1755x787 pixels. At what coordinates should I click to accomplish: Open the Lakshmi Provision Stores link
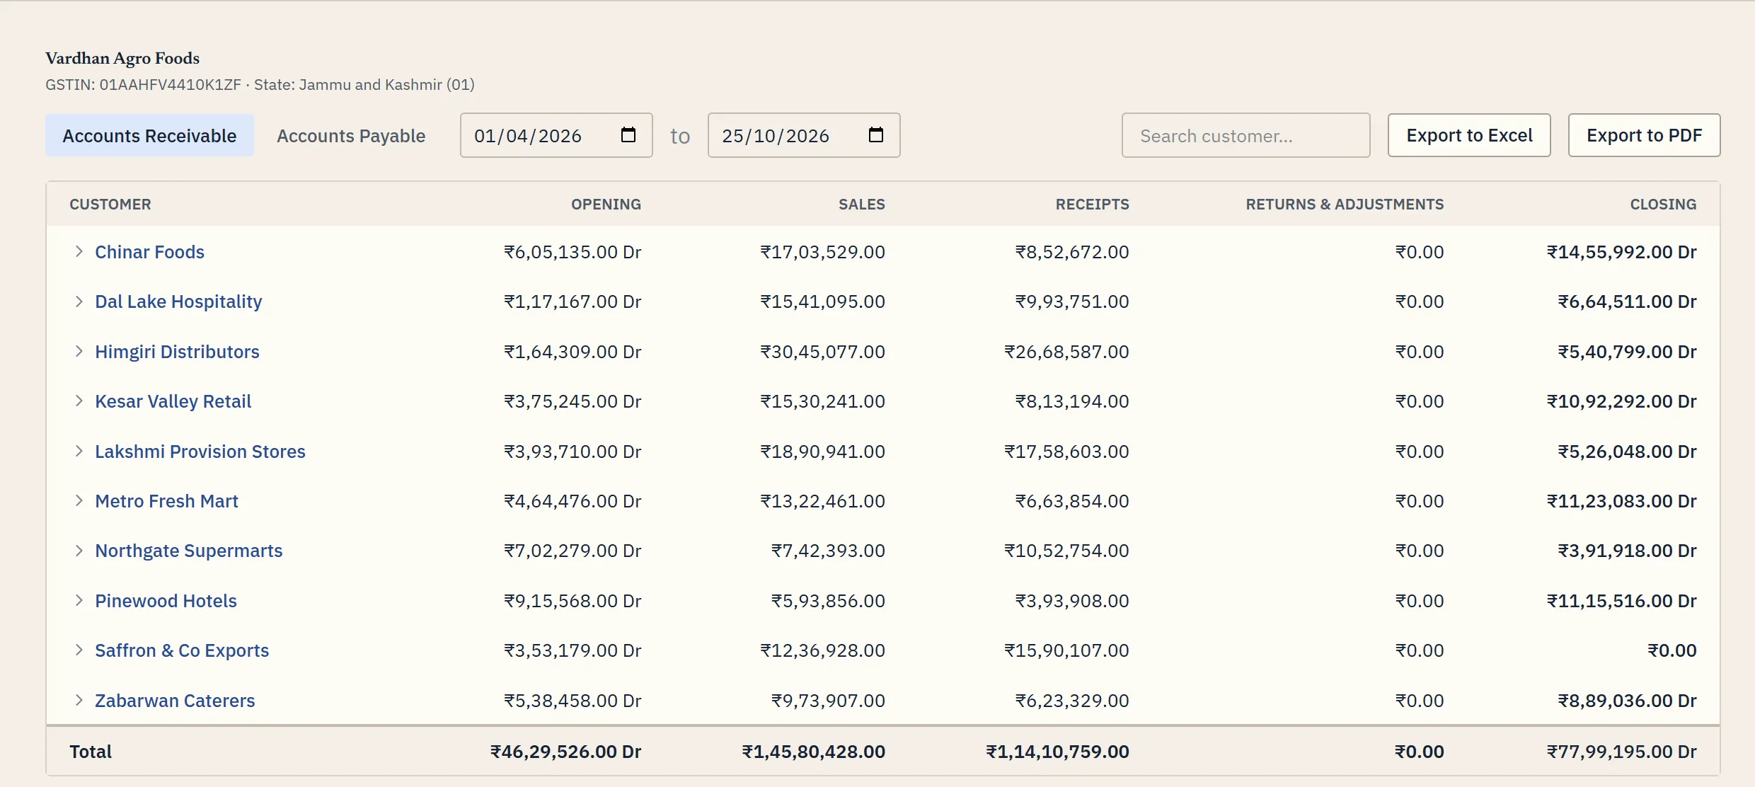click(200, 452)
